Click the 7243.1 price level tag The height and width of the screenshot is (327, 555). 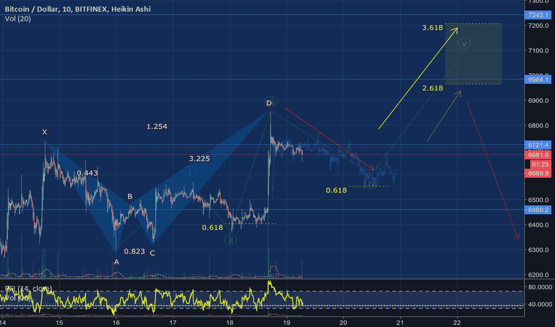(x=538, y=15)
